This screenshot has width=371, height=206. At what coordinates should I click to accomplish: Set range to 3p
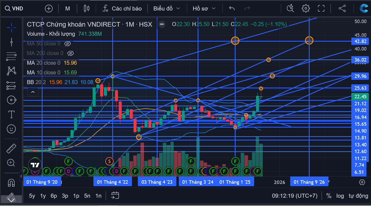[65, 196]
